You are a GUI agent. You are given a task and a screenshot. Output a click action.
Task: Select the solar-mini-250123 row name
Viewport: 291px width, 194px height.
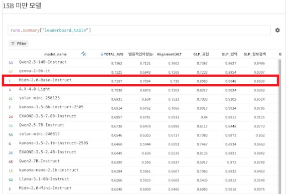click(39, 98)
